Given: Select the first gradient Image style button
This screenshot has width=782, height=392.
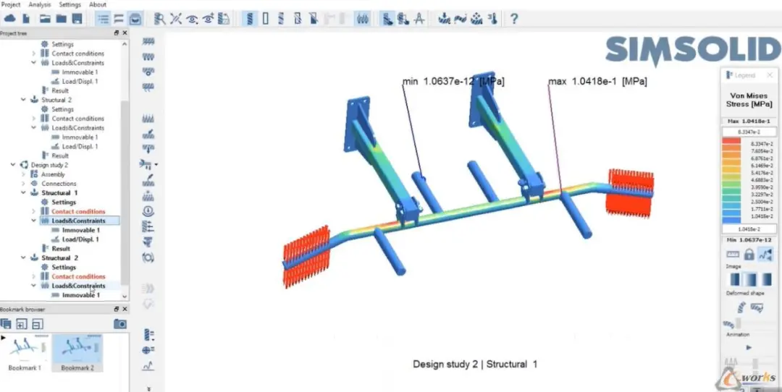Looking at the screenshot, I should pos(734,279).
